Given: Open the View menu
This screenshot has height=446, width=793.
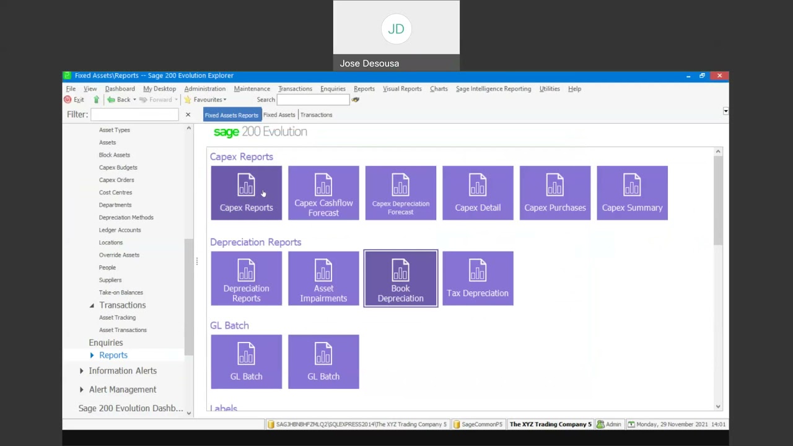Looking at the screenshot, I should (x=90, y=89).
